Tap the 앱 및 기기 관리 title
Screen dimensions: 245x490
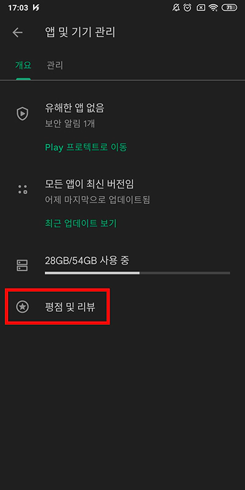(80, 32)
